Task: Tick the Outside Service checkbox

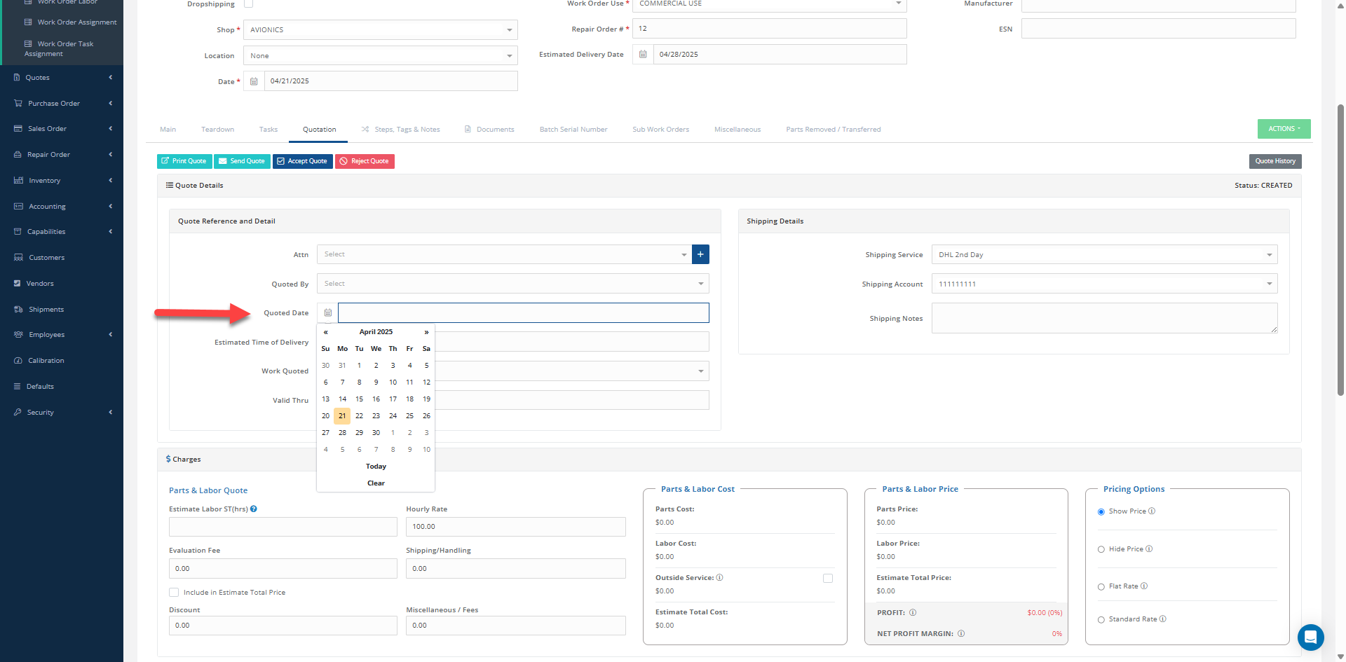Action: coord(828,579)
